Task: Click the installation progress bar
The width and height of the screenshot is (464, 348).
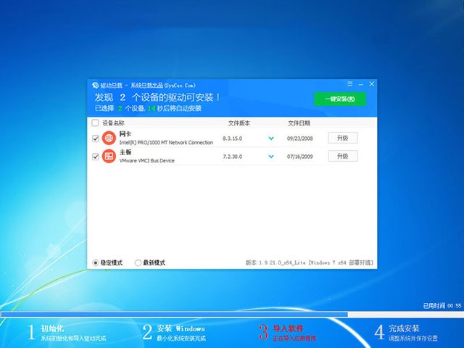Action: [x=232, y=314]
